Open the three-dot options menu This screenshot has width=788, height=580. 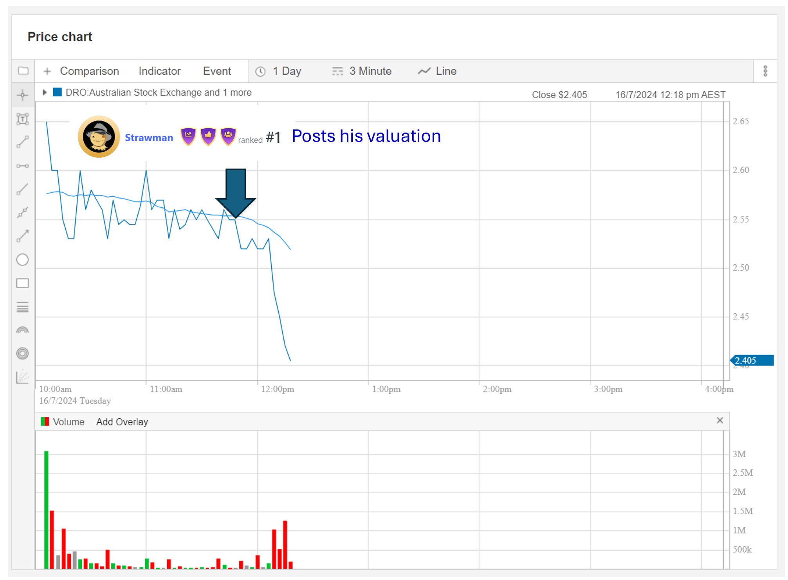(765, 71)
